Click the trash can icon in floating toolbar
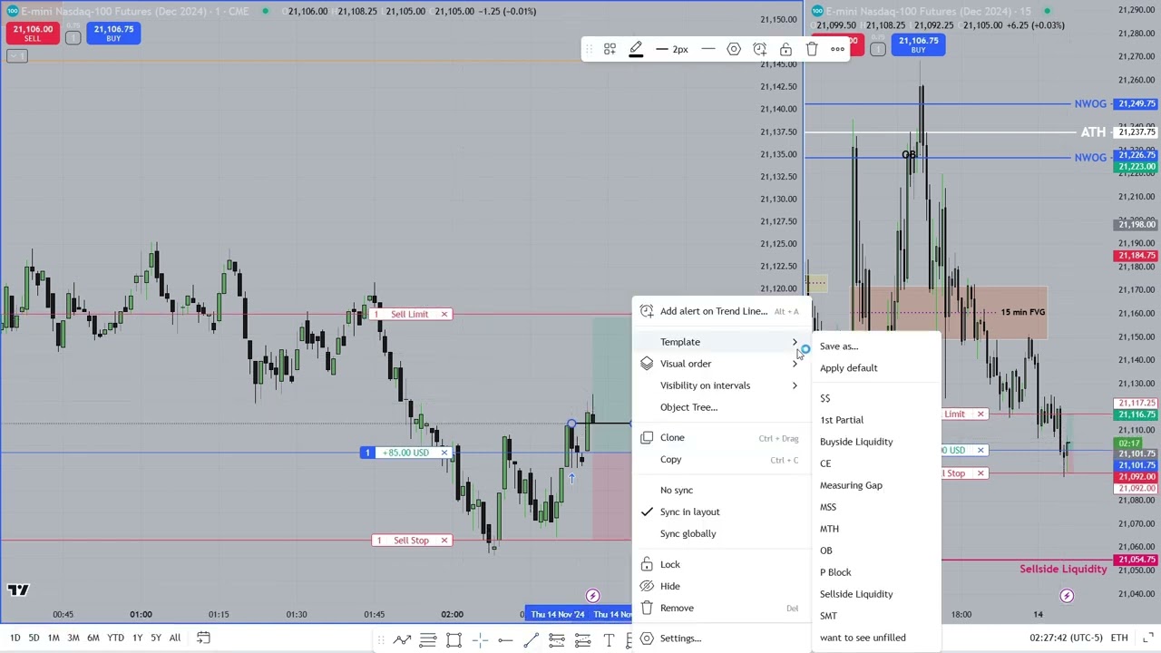1161x653 pixels. click(x=812, y=49)
